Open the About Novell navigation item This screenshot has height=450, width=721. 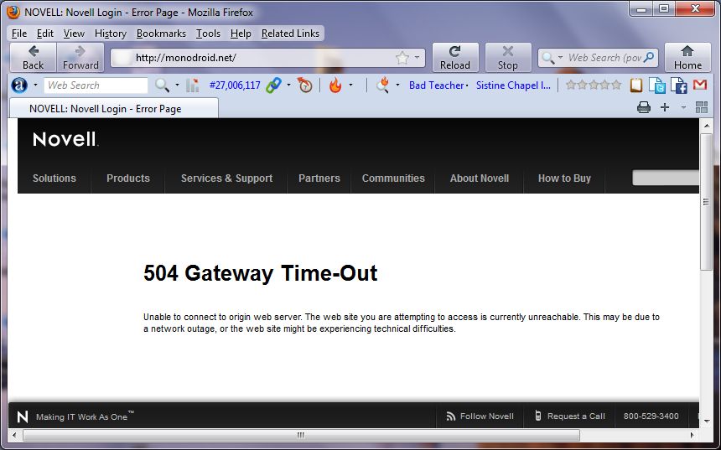pyautogui.click(x=480, y=178)
